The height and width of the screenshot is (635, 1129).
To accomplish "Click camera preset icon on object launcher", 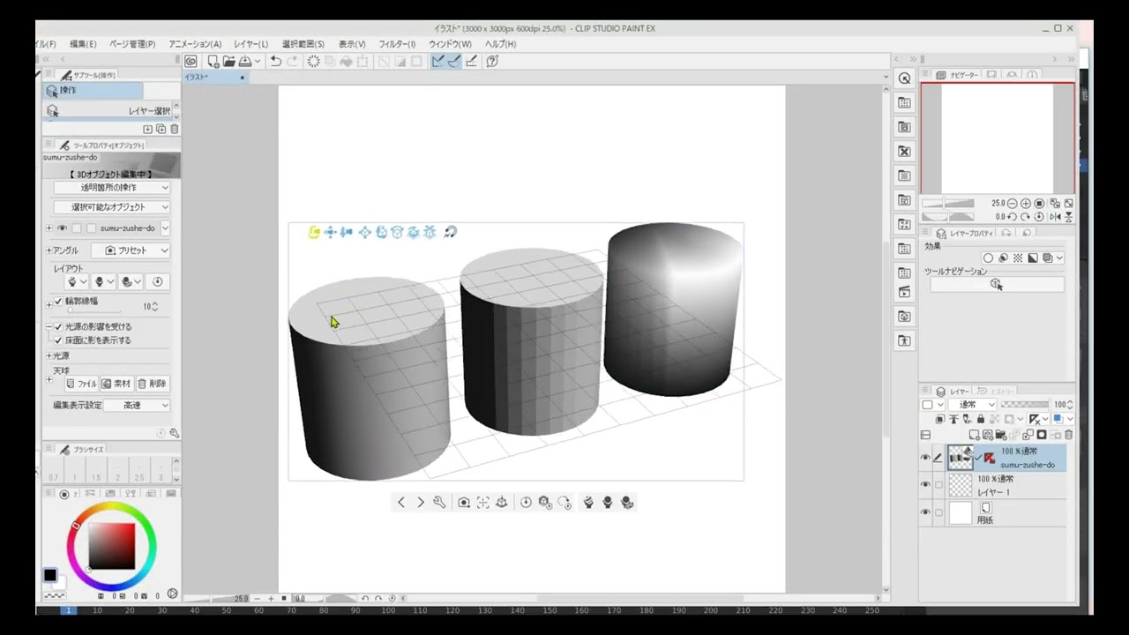I will 464,502.
